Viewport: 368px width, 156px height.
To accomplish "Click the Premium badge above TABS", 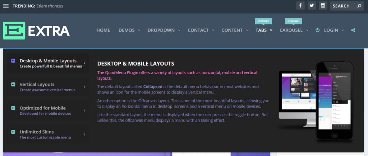I will pos(263,21).
